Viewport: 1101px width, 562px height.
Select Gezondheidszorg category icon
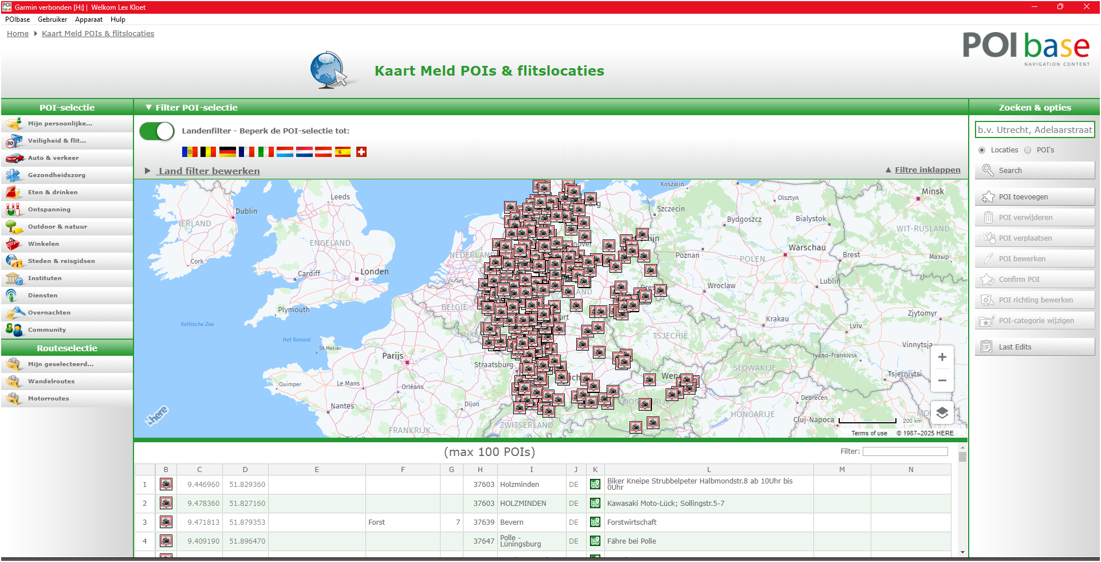(14, 175)
